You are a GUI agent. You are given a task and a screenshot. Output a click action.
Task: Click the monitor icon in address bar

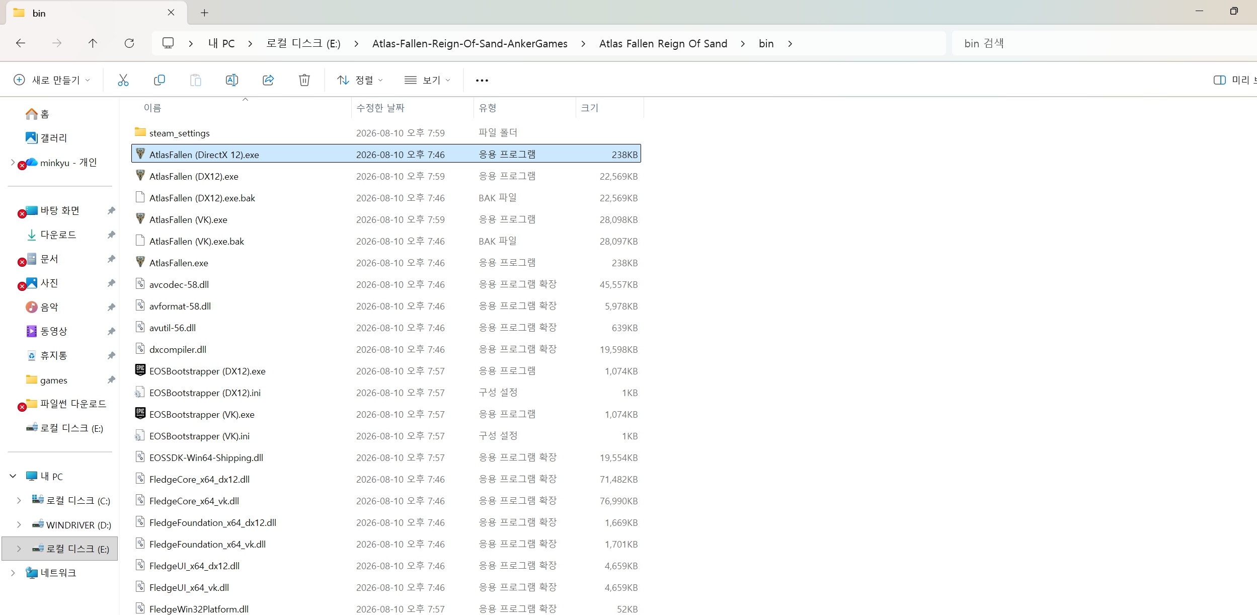tap(168, 43)
